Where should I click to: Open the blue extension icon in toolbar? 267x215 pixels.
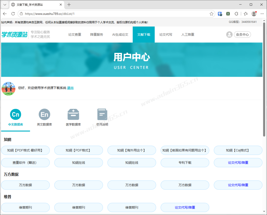point(220,14)
